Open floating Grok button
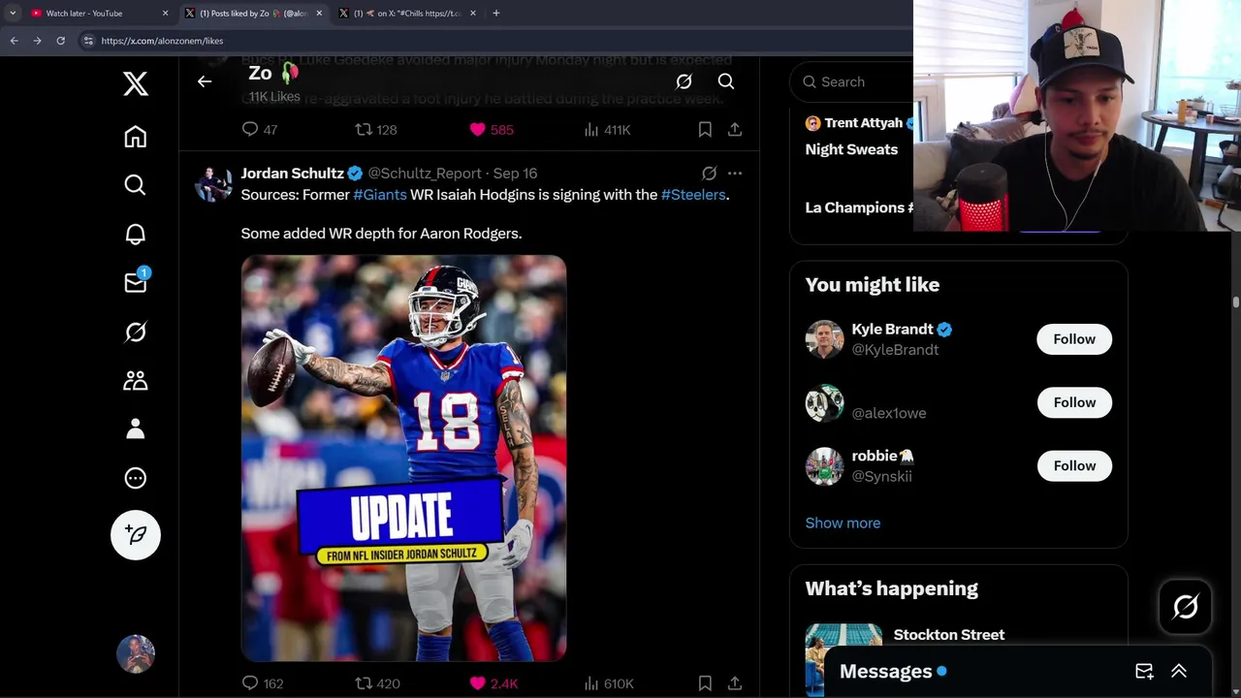 [x=1185, y=607]
